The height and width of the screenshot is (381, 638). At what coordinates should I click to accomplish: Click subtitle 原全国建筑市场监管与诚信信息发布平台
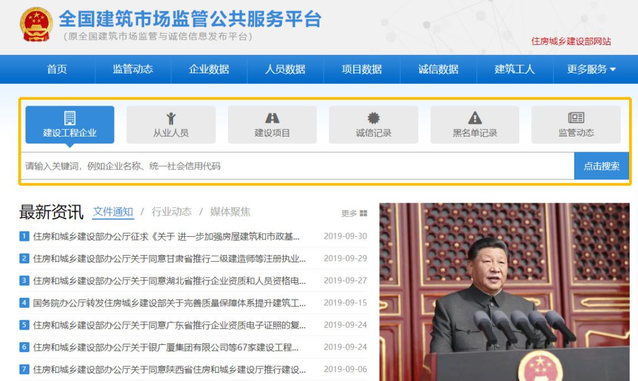coord(158,36)
